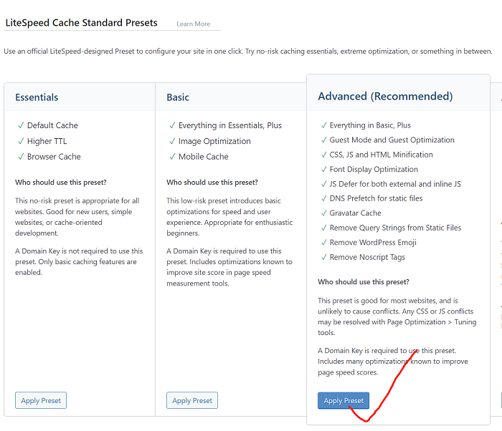The height and width of the screenshot is (431, 502).
Task: Click the checkmark beside Default Cache
Action: (x=21, y=125)
